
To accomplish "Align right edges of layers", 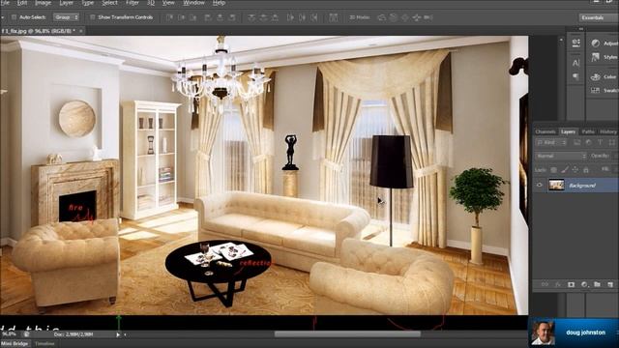I will (x=232, y=17).
